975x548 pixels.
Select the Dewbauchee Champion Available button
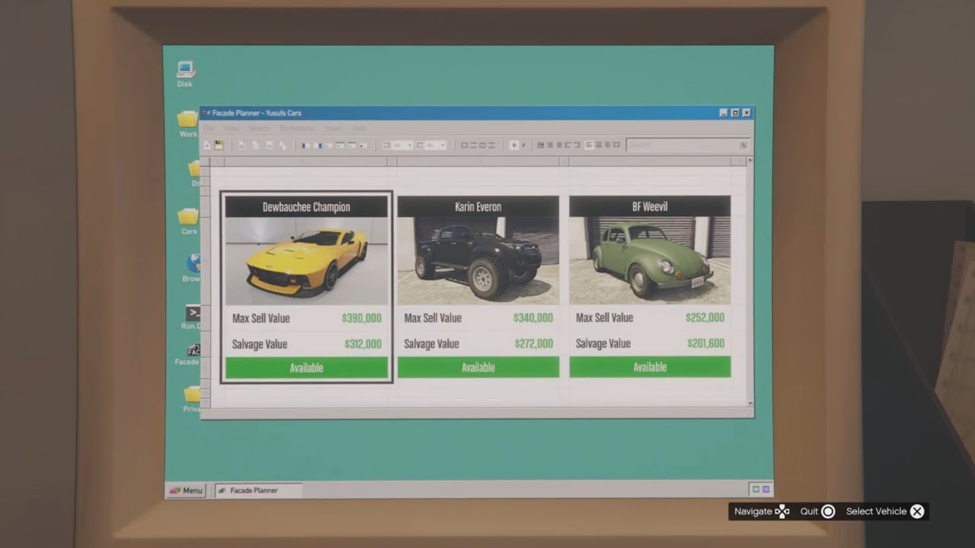pos(306,368)
